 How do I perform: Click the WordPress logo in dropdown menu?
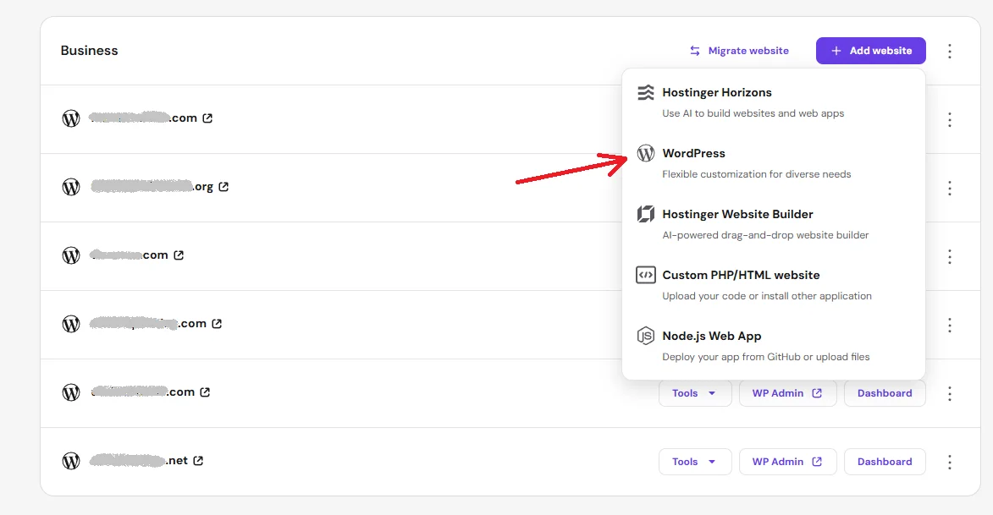pos(646,154)
